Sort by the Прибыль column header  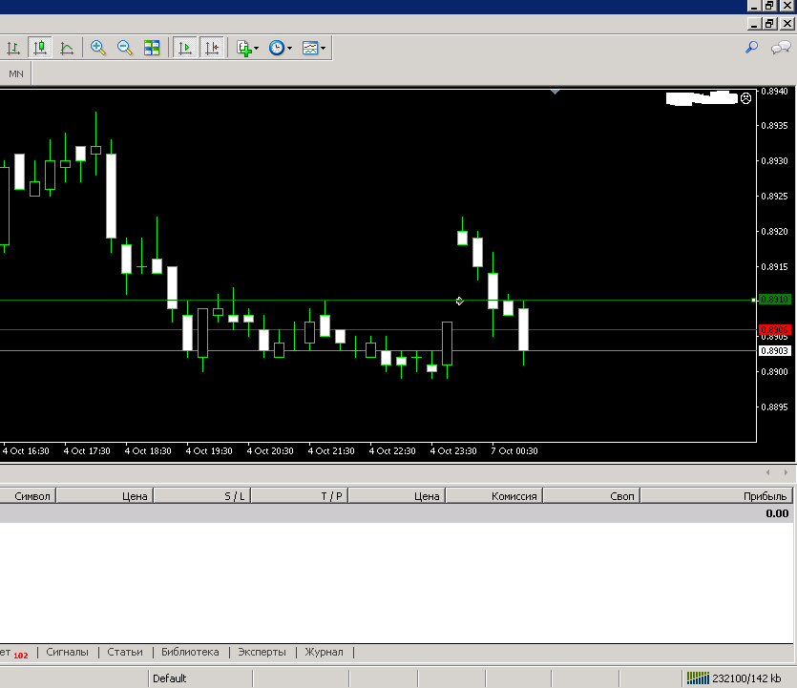tap(717, 496)
